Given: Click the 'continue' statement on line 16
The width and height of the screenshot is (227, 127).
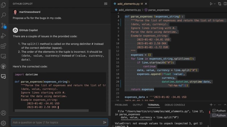Looking at the screenshot, I should [150, 66].
